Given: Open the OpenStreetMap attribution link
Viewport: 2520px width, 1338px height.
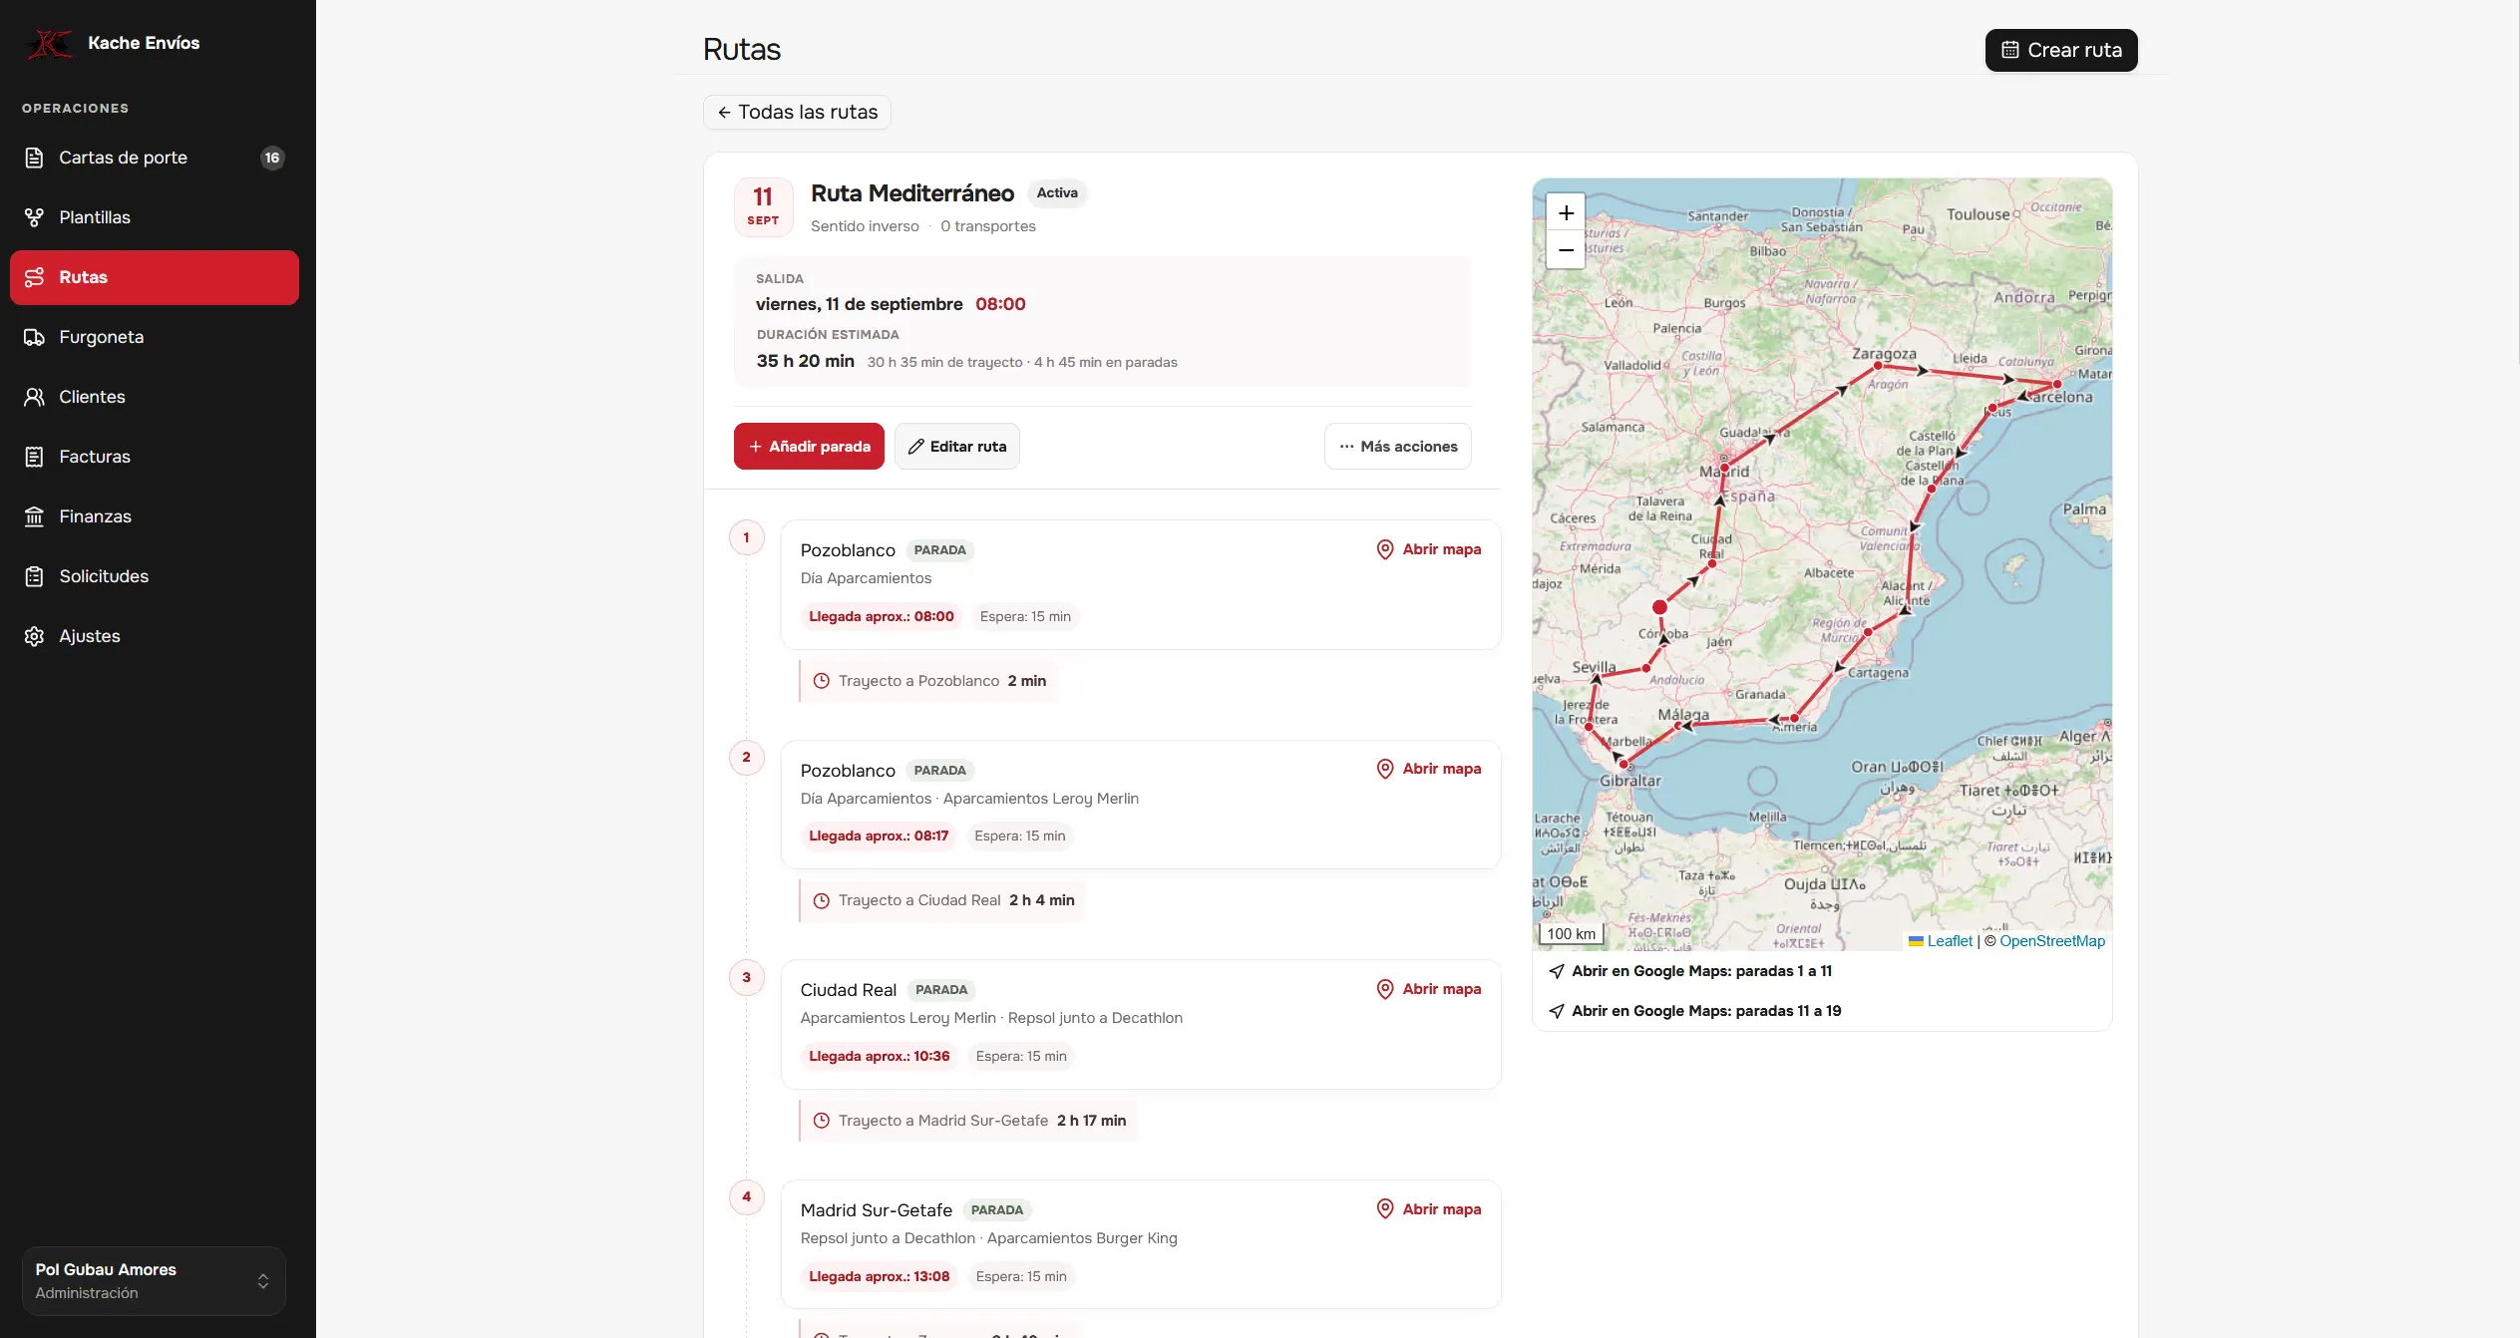Looking at the screenshot, I should click(2051, 941).
